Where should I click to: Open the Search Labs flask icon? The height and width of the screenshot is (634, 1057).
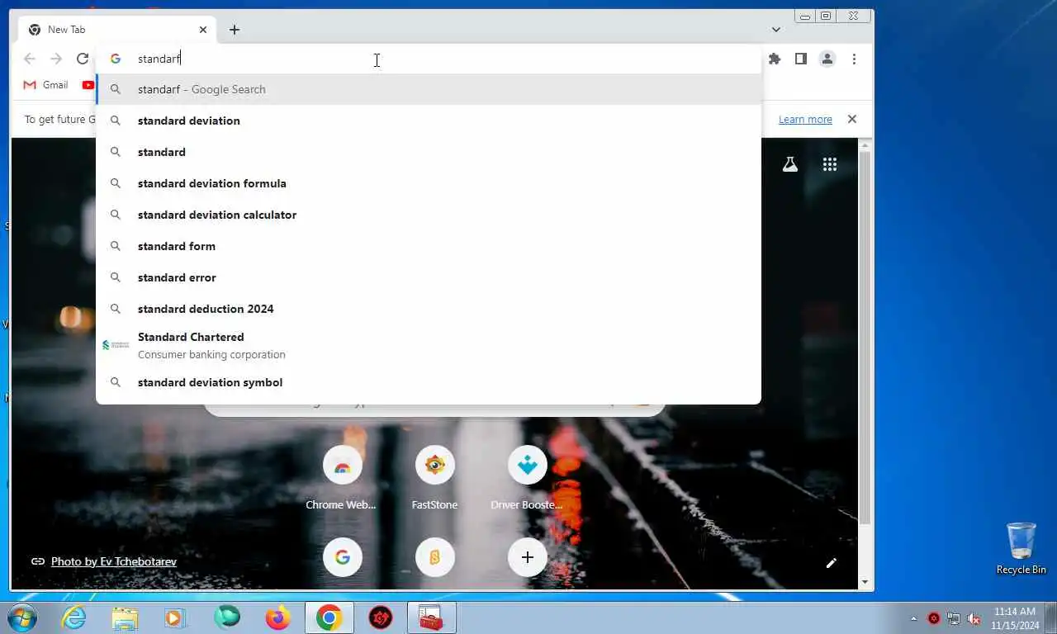coord(790,164)
